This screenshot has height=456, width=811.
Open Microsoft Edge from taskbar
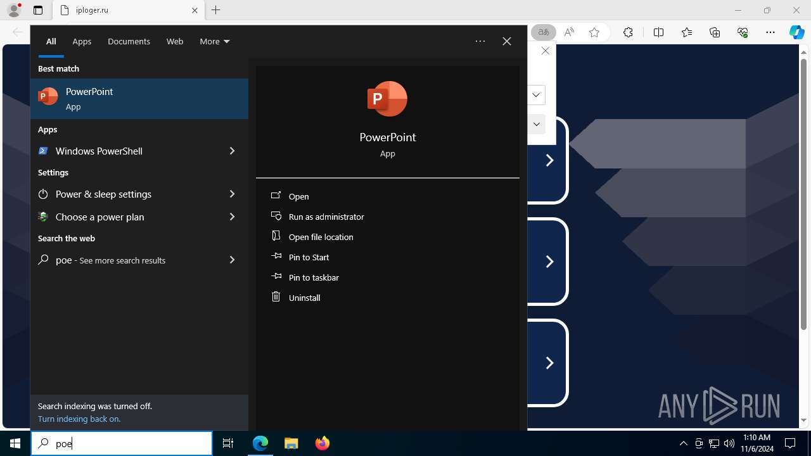point(260,443)
